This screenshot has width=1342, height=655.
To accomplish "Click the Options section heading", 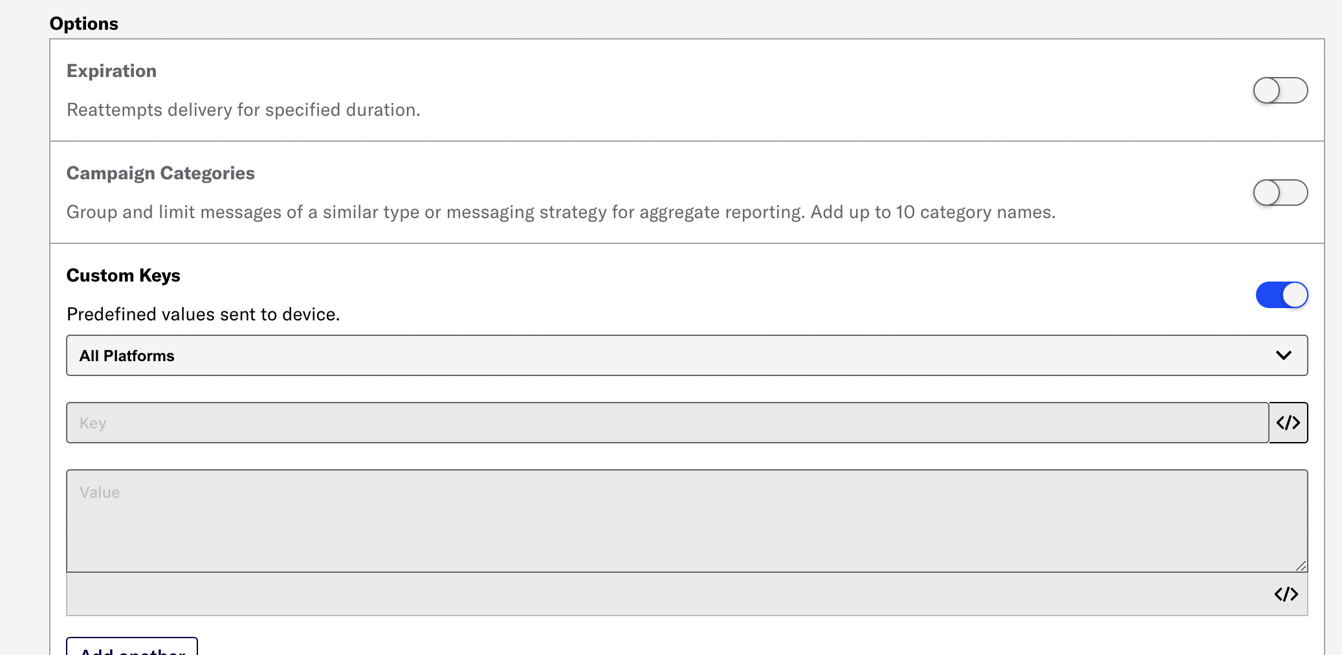I will point(83,23).
